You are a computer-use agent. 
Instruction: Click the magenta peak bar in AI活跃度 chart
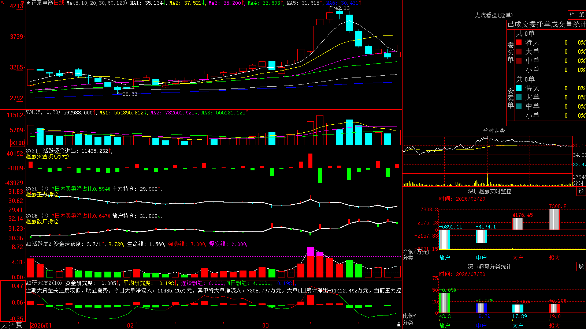click(x=310, y=252)
